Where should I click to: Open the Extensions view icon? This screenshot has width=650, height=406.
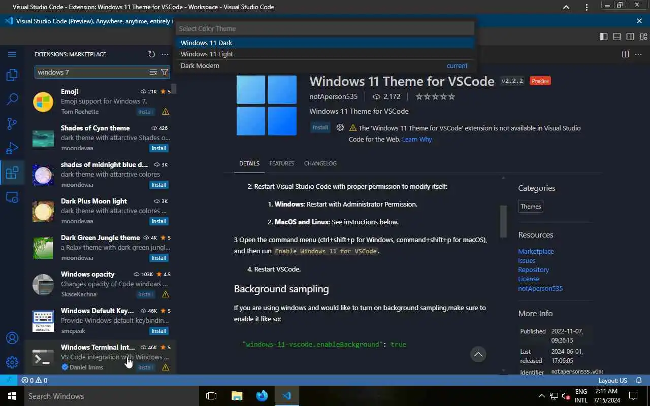(x=12, y=173)
